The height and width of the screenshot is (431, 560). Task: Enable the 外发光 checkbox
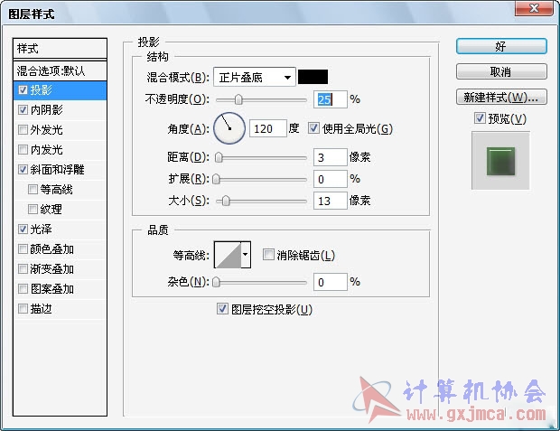[23, 130]
